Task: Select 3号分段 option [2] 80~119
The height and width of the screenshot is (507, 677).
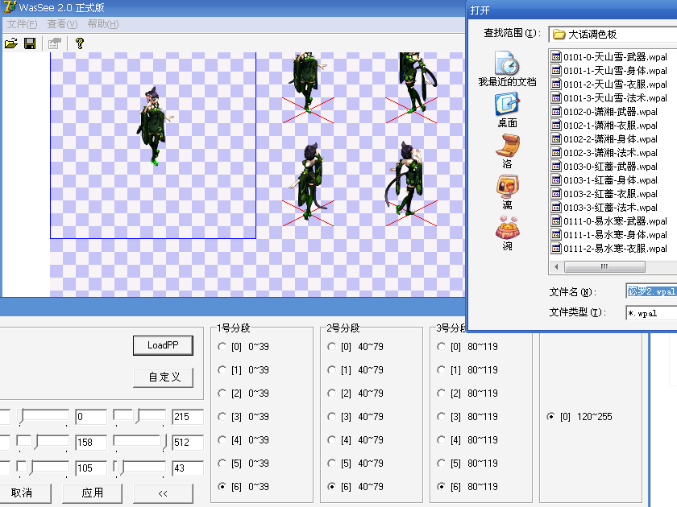Action: [467, 394]
